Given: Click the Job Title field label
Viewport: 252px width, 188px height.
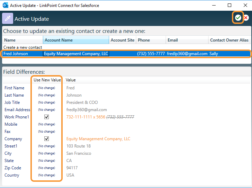Looking at the screenshot, I should coord(12,102).
